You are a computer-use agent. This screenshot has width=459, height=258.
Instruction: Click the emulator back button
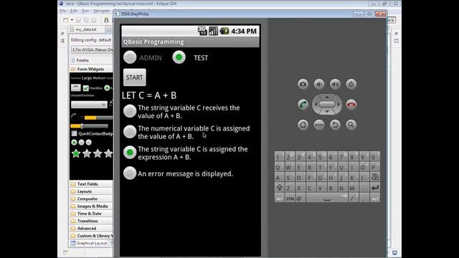click(335, 125)
